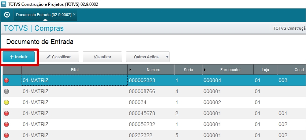Click gray status icon of document 000008766
The width and height of the screenshot is (306, 140).
coord(7,91)
